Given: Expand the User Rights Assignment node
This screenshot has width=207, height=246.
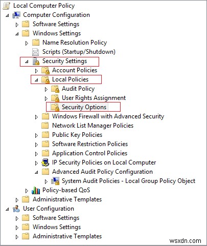Looking at the screenshot, I should [46, 98].
